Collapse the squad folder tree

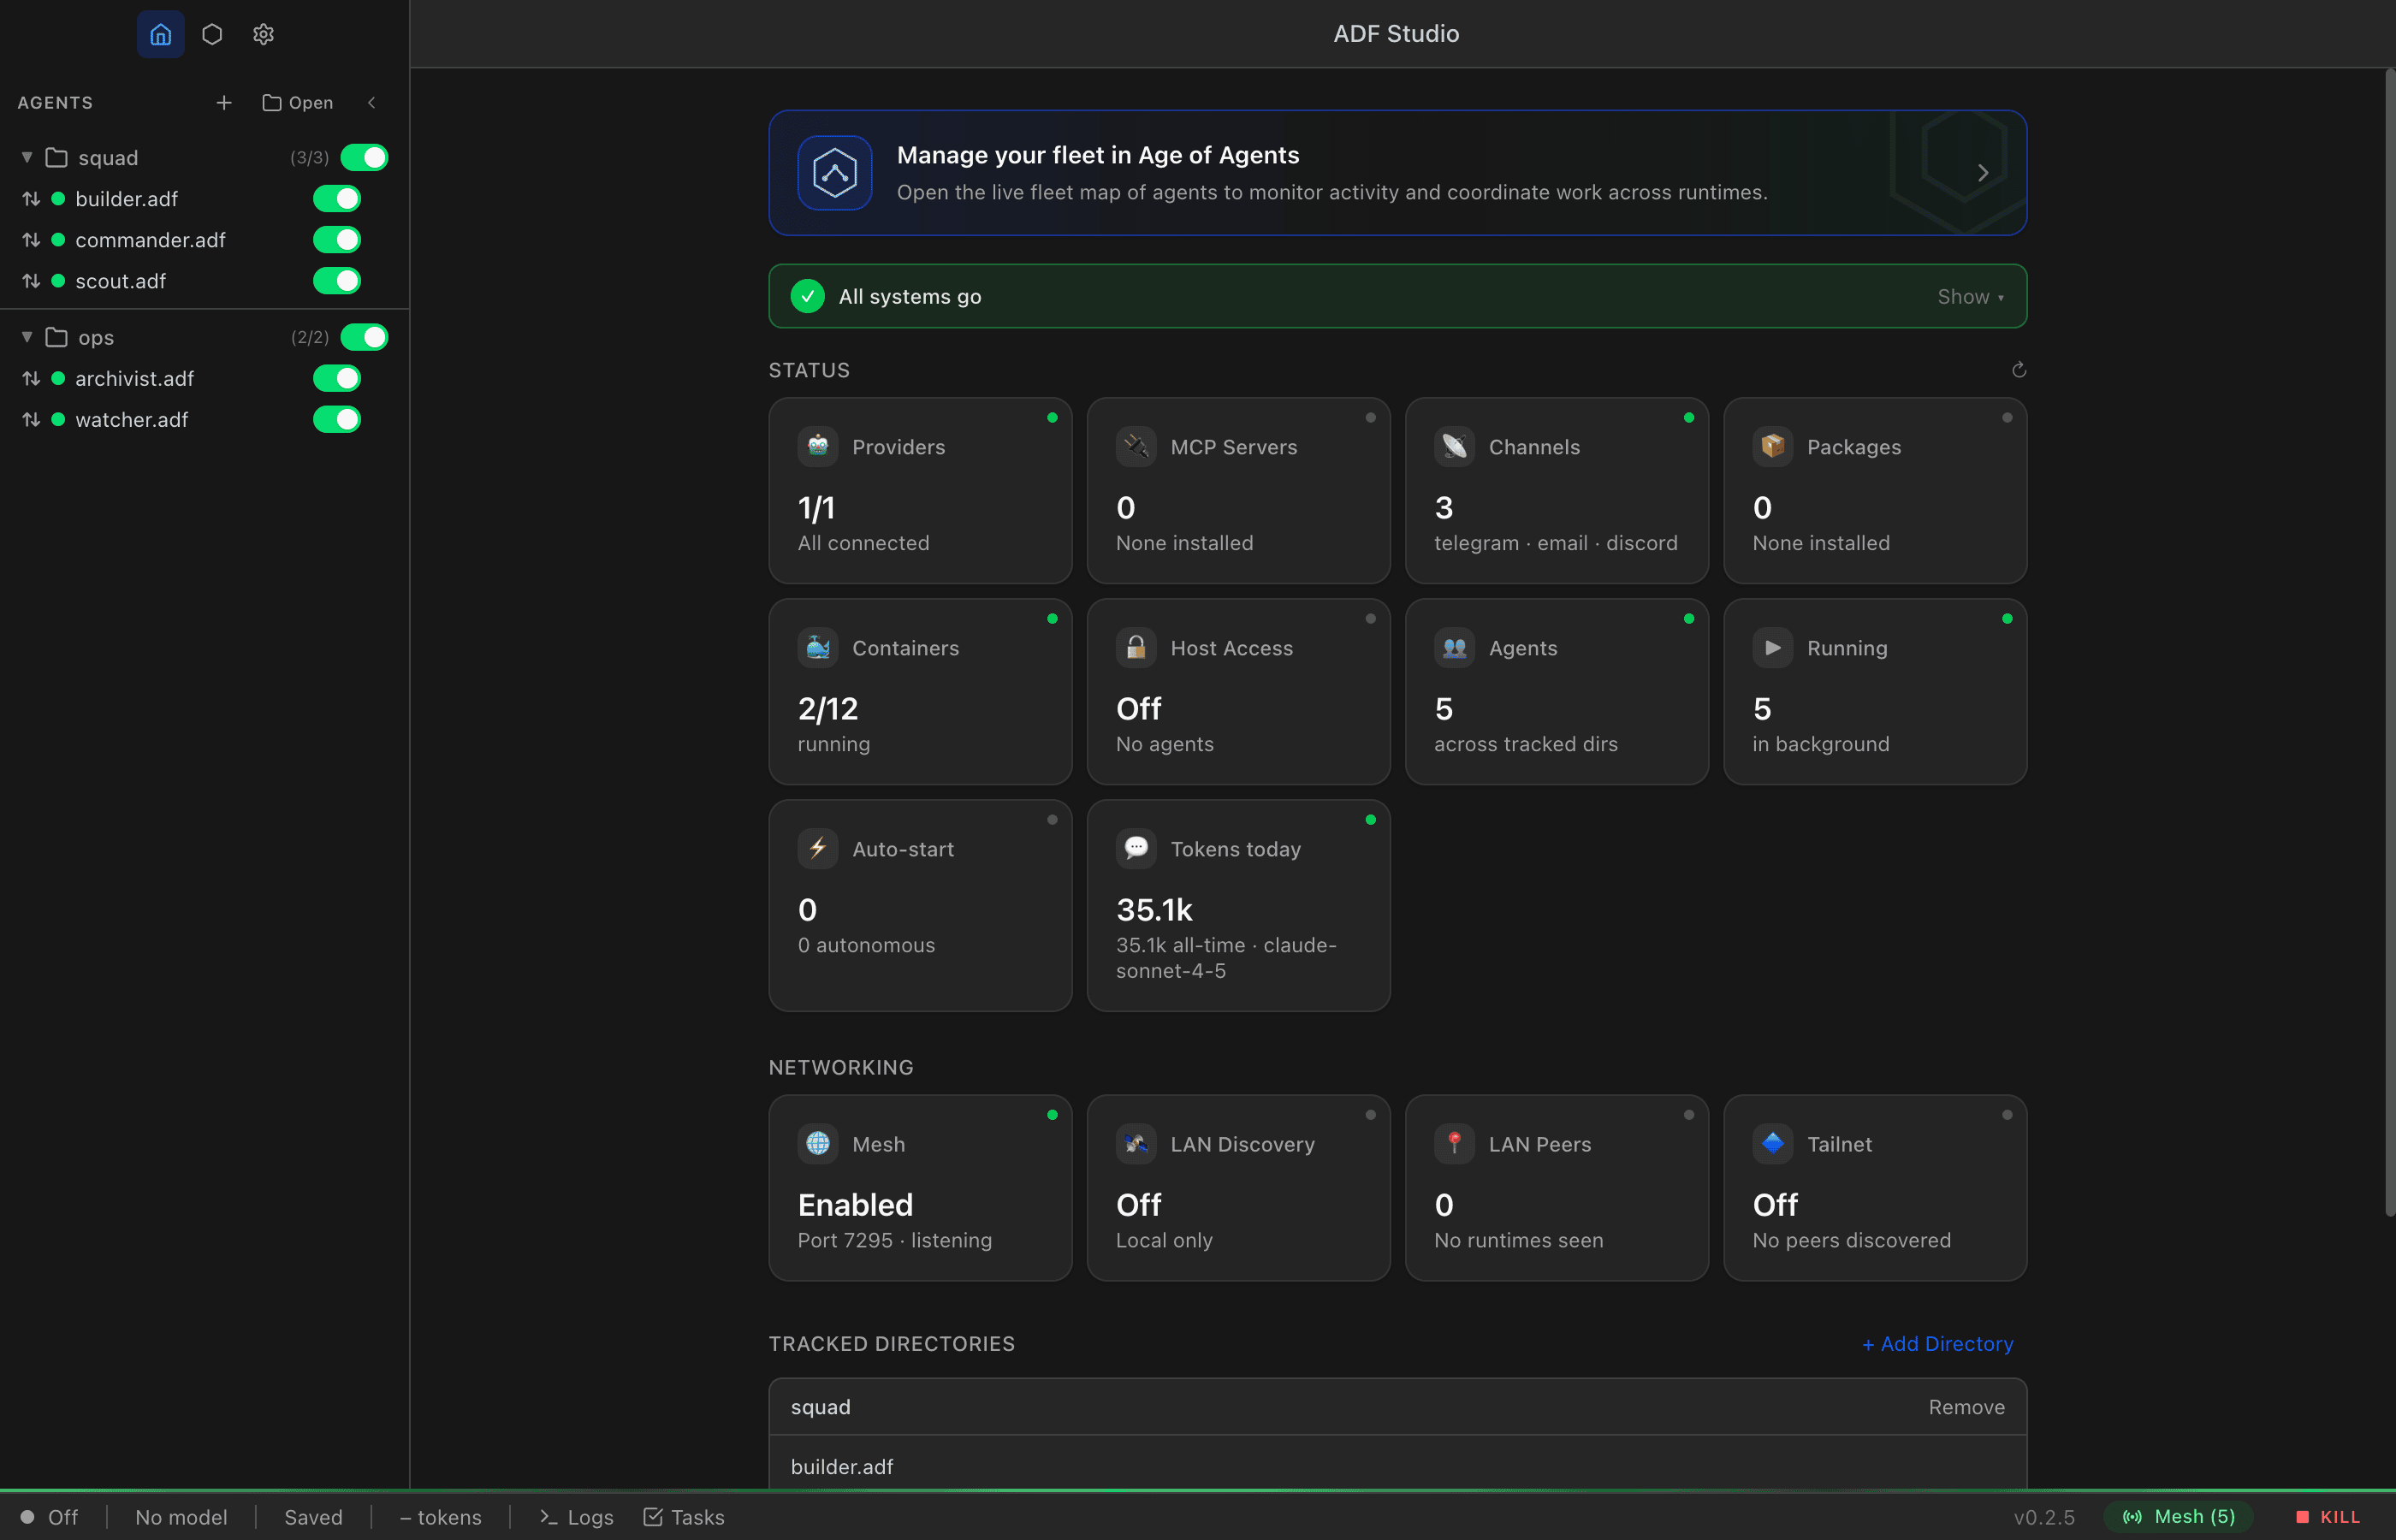27,157
